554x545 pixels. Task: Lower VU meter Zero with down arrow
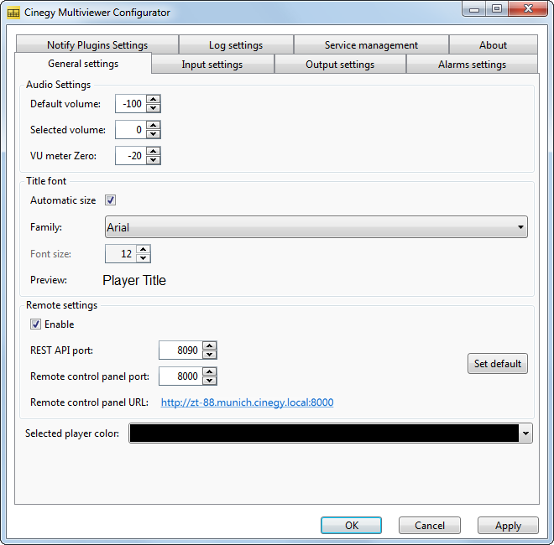point(154,160)
